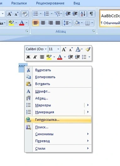Viewport: 120px width, 166px height.
Task: Open Стили submenu
Action: pyautogui.click(x=58, y=148)
